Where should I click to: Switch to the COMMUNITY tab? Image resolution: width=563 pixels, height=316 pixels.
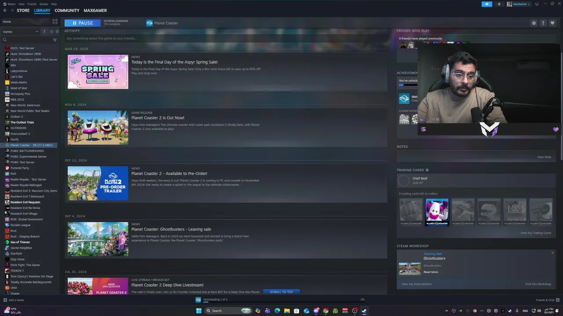67,11
